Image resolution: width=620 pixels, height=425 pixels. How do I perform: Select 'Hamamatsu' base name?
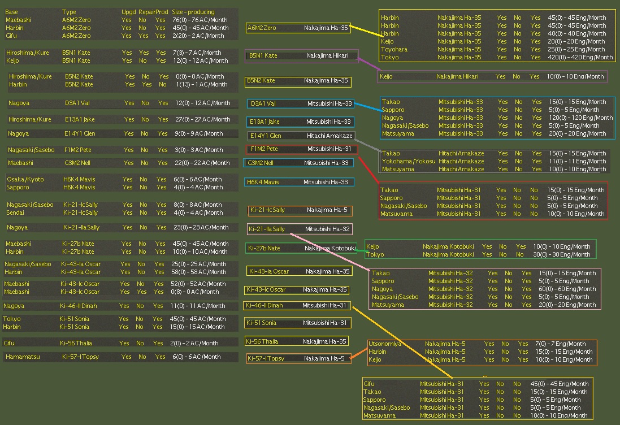[23, 357]
